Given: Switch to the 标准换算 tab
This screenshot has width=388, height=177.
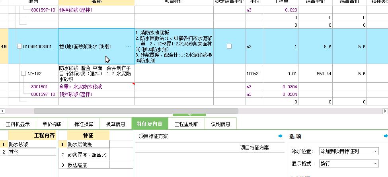Looking at the screenshot, I should pyautogui.click(x=83, y=124).
